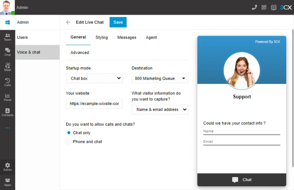
Task: Select Users in the admin menu
Action: point(38,37)
